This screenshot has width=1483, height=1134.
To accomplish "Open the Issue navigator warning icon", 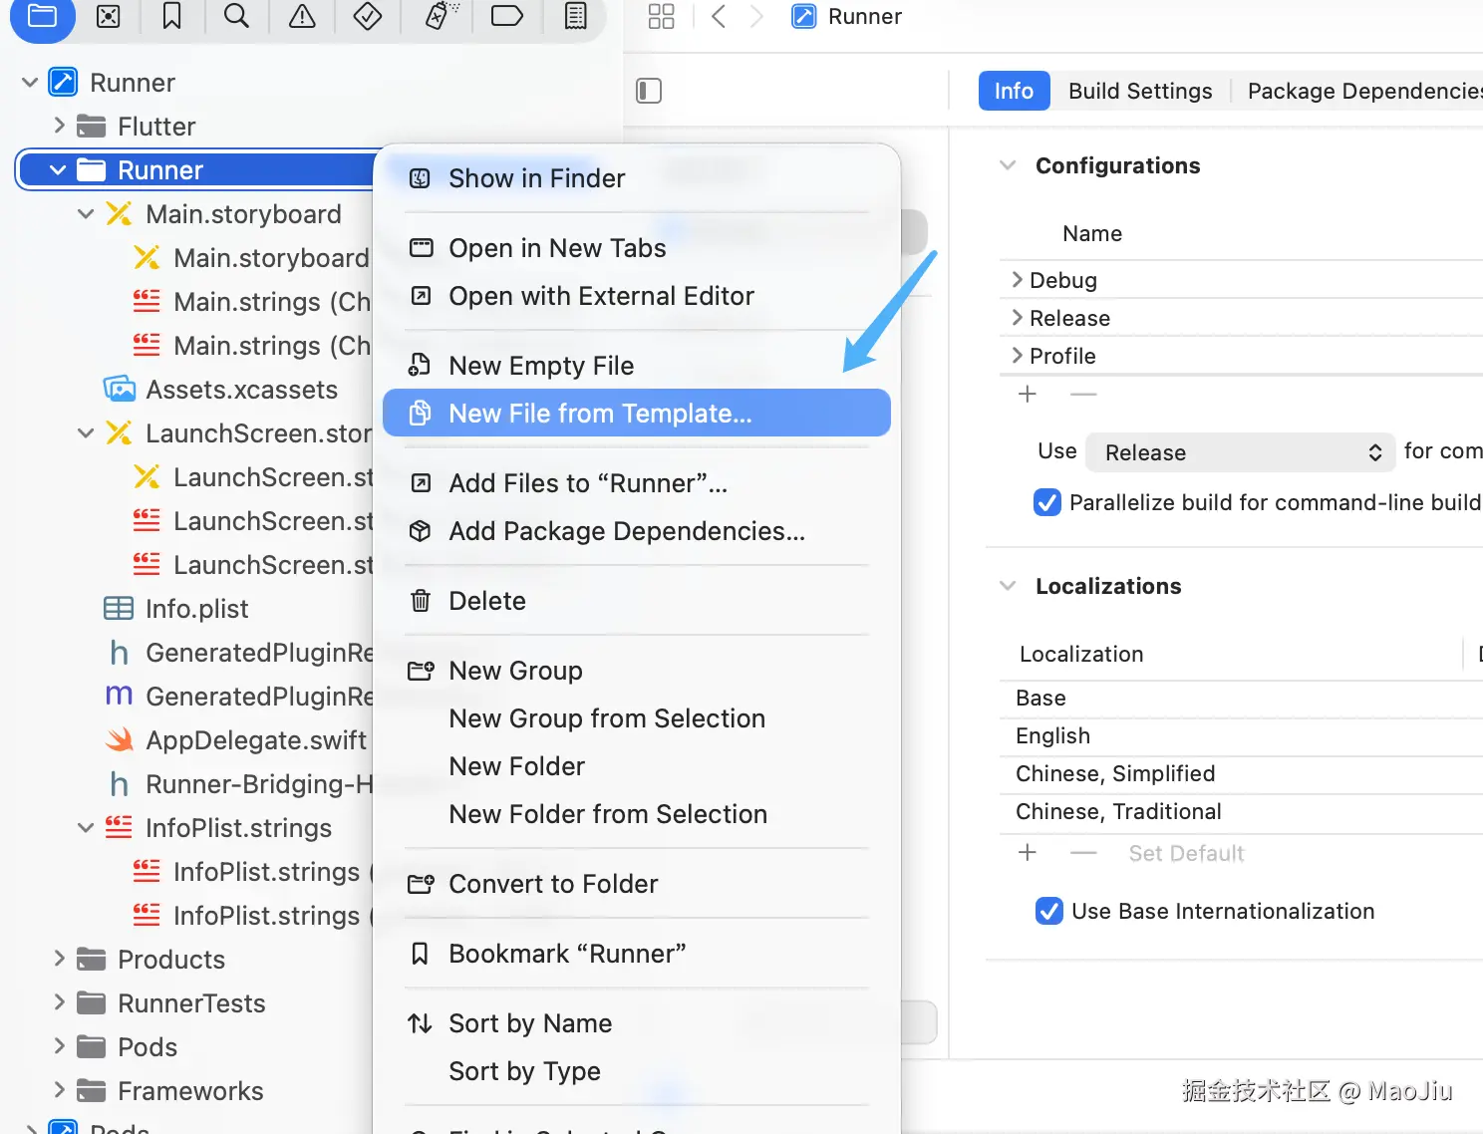I will pos(302,16).
